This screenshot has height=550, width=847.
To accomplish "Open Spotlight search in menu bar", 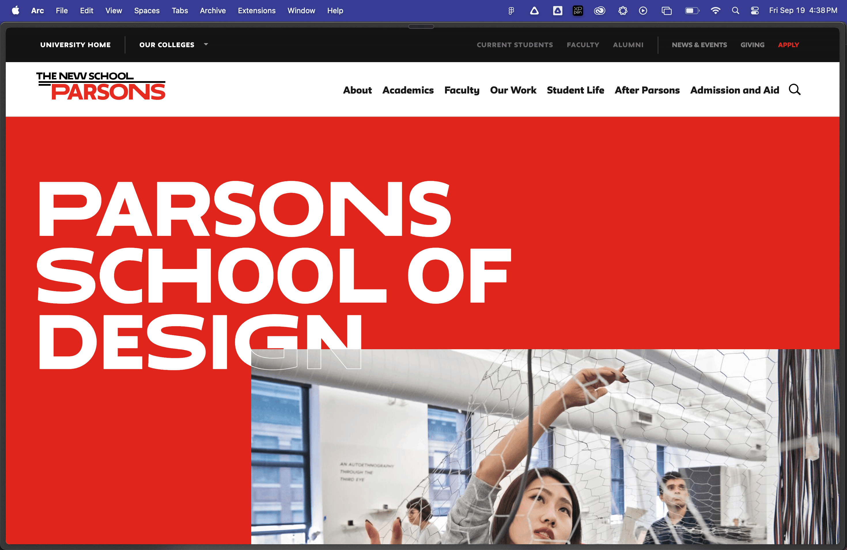I will (735, 11).
